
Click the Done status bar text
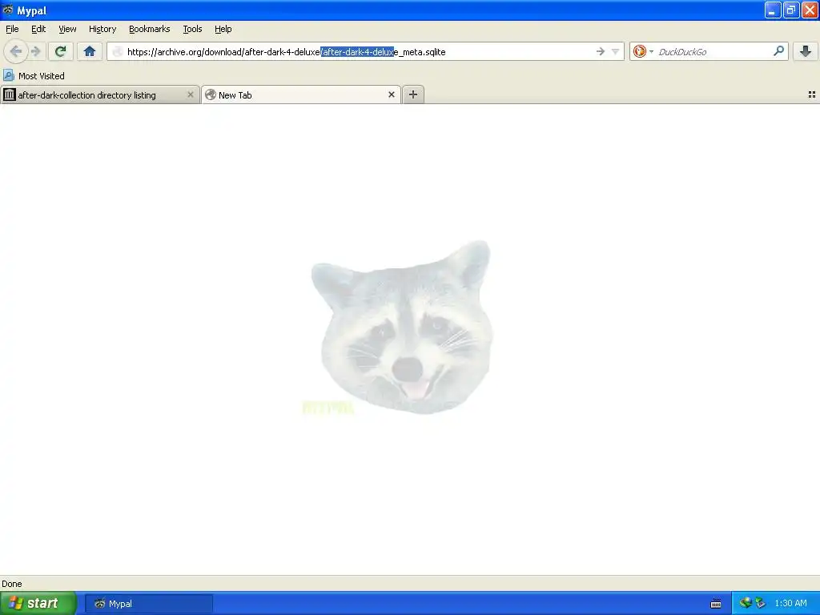[x=12, y=584]
